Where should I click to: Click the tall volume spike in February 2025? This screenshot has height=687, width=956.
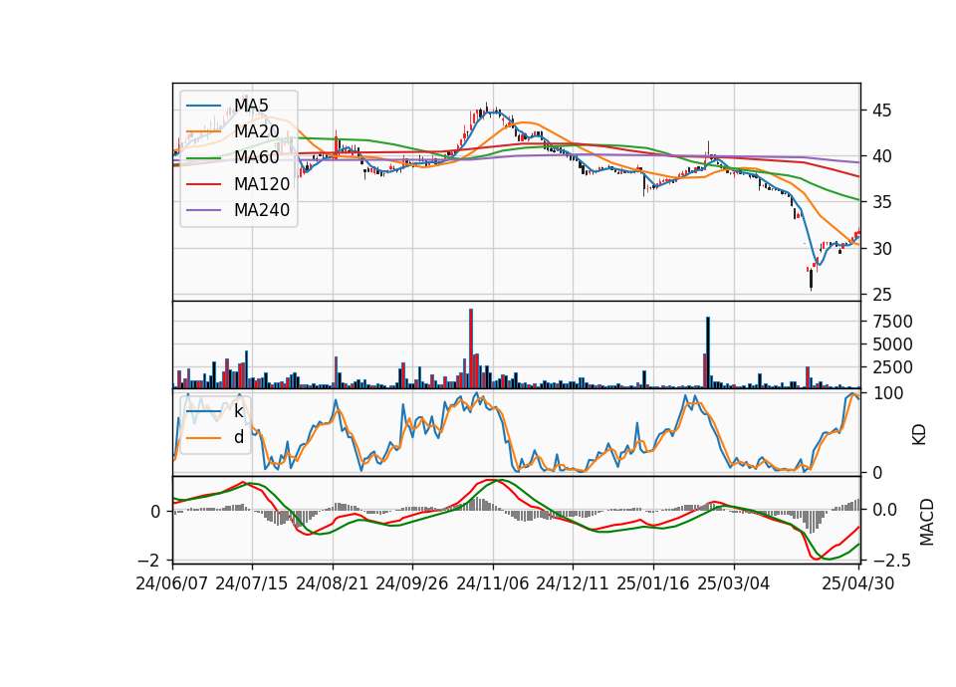coord(708,352)
